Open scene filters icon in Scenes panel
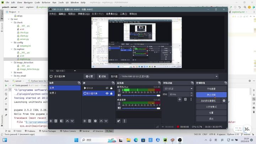Image resolution: width=256 pixels, height=144 pixels. click(x=62, y=121)
